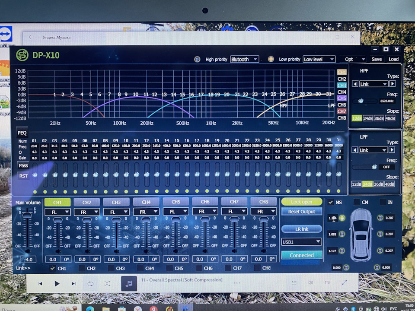Check the CH8 link checkbox
Screen dimensions: 415x311
[x=257, y=268]
